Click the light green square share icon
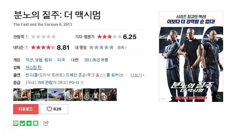The height and width of the screenshot is (139, 237). pos(36,123)
